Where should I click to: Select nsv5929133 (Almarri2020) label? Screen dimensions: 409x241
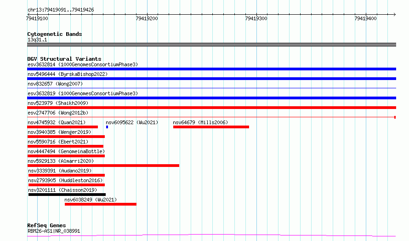61,161
